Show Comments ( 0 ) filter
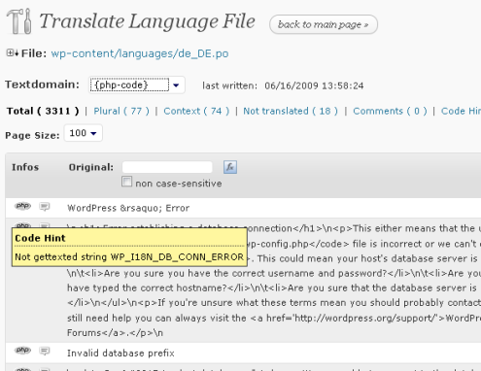 [390, 111]
